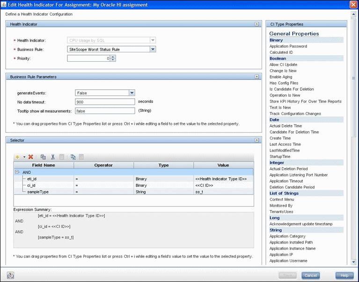Open the Business Rule dropdown
The image size is (359, 282).
[153, 49]
